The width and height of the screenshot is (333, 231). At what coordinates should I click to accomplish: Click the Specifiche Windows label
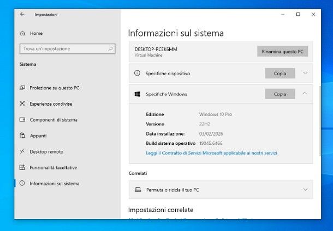pyautogui.click(x=166, y=94)
